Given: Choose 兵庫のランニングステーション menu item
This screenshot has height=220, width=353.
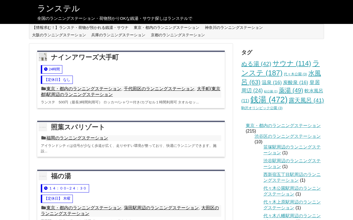Looking at the screenshot, I should (x=118, y=35).
